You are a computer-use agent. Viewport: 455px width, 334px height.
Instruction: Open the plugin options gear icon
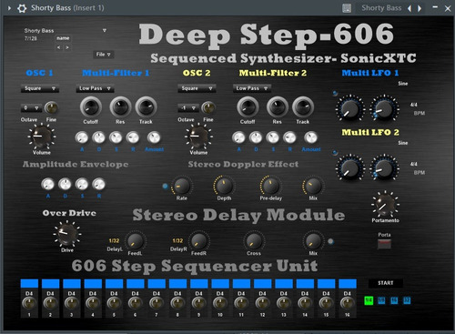point(22,8)
